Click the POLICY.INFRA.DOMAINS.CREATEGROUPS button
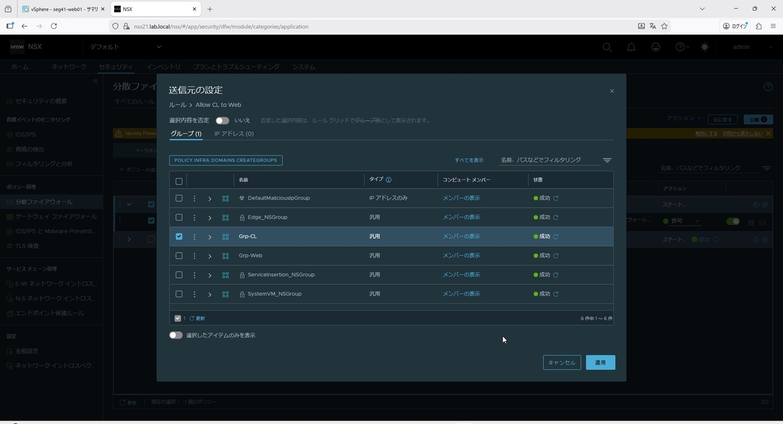 [x=226, y=160]
